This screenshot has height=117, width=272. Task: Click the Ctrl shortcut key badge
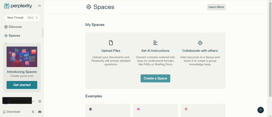(x=30, y=18)
